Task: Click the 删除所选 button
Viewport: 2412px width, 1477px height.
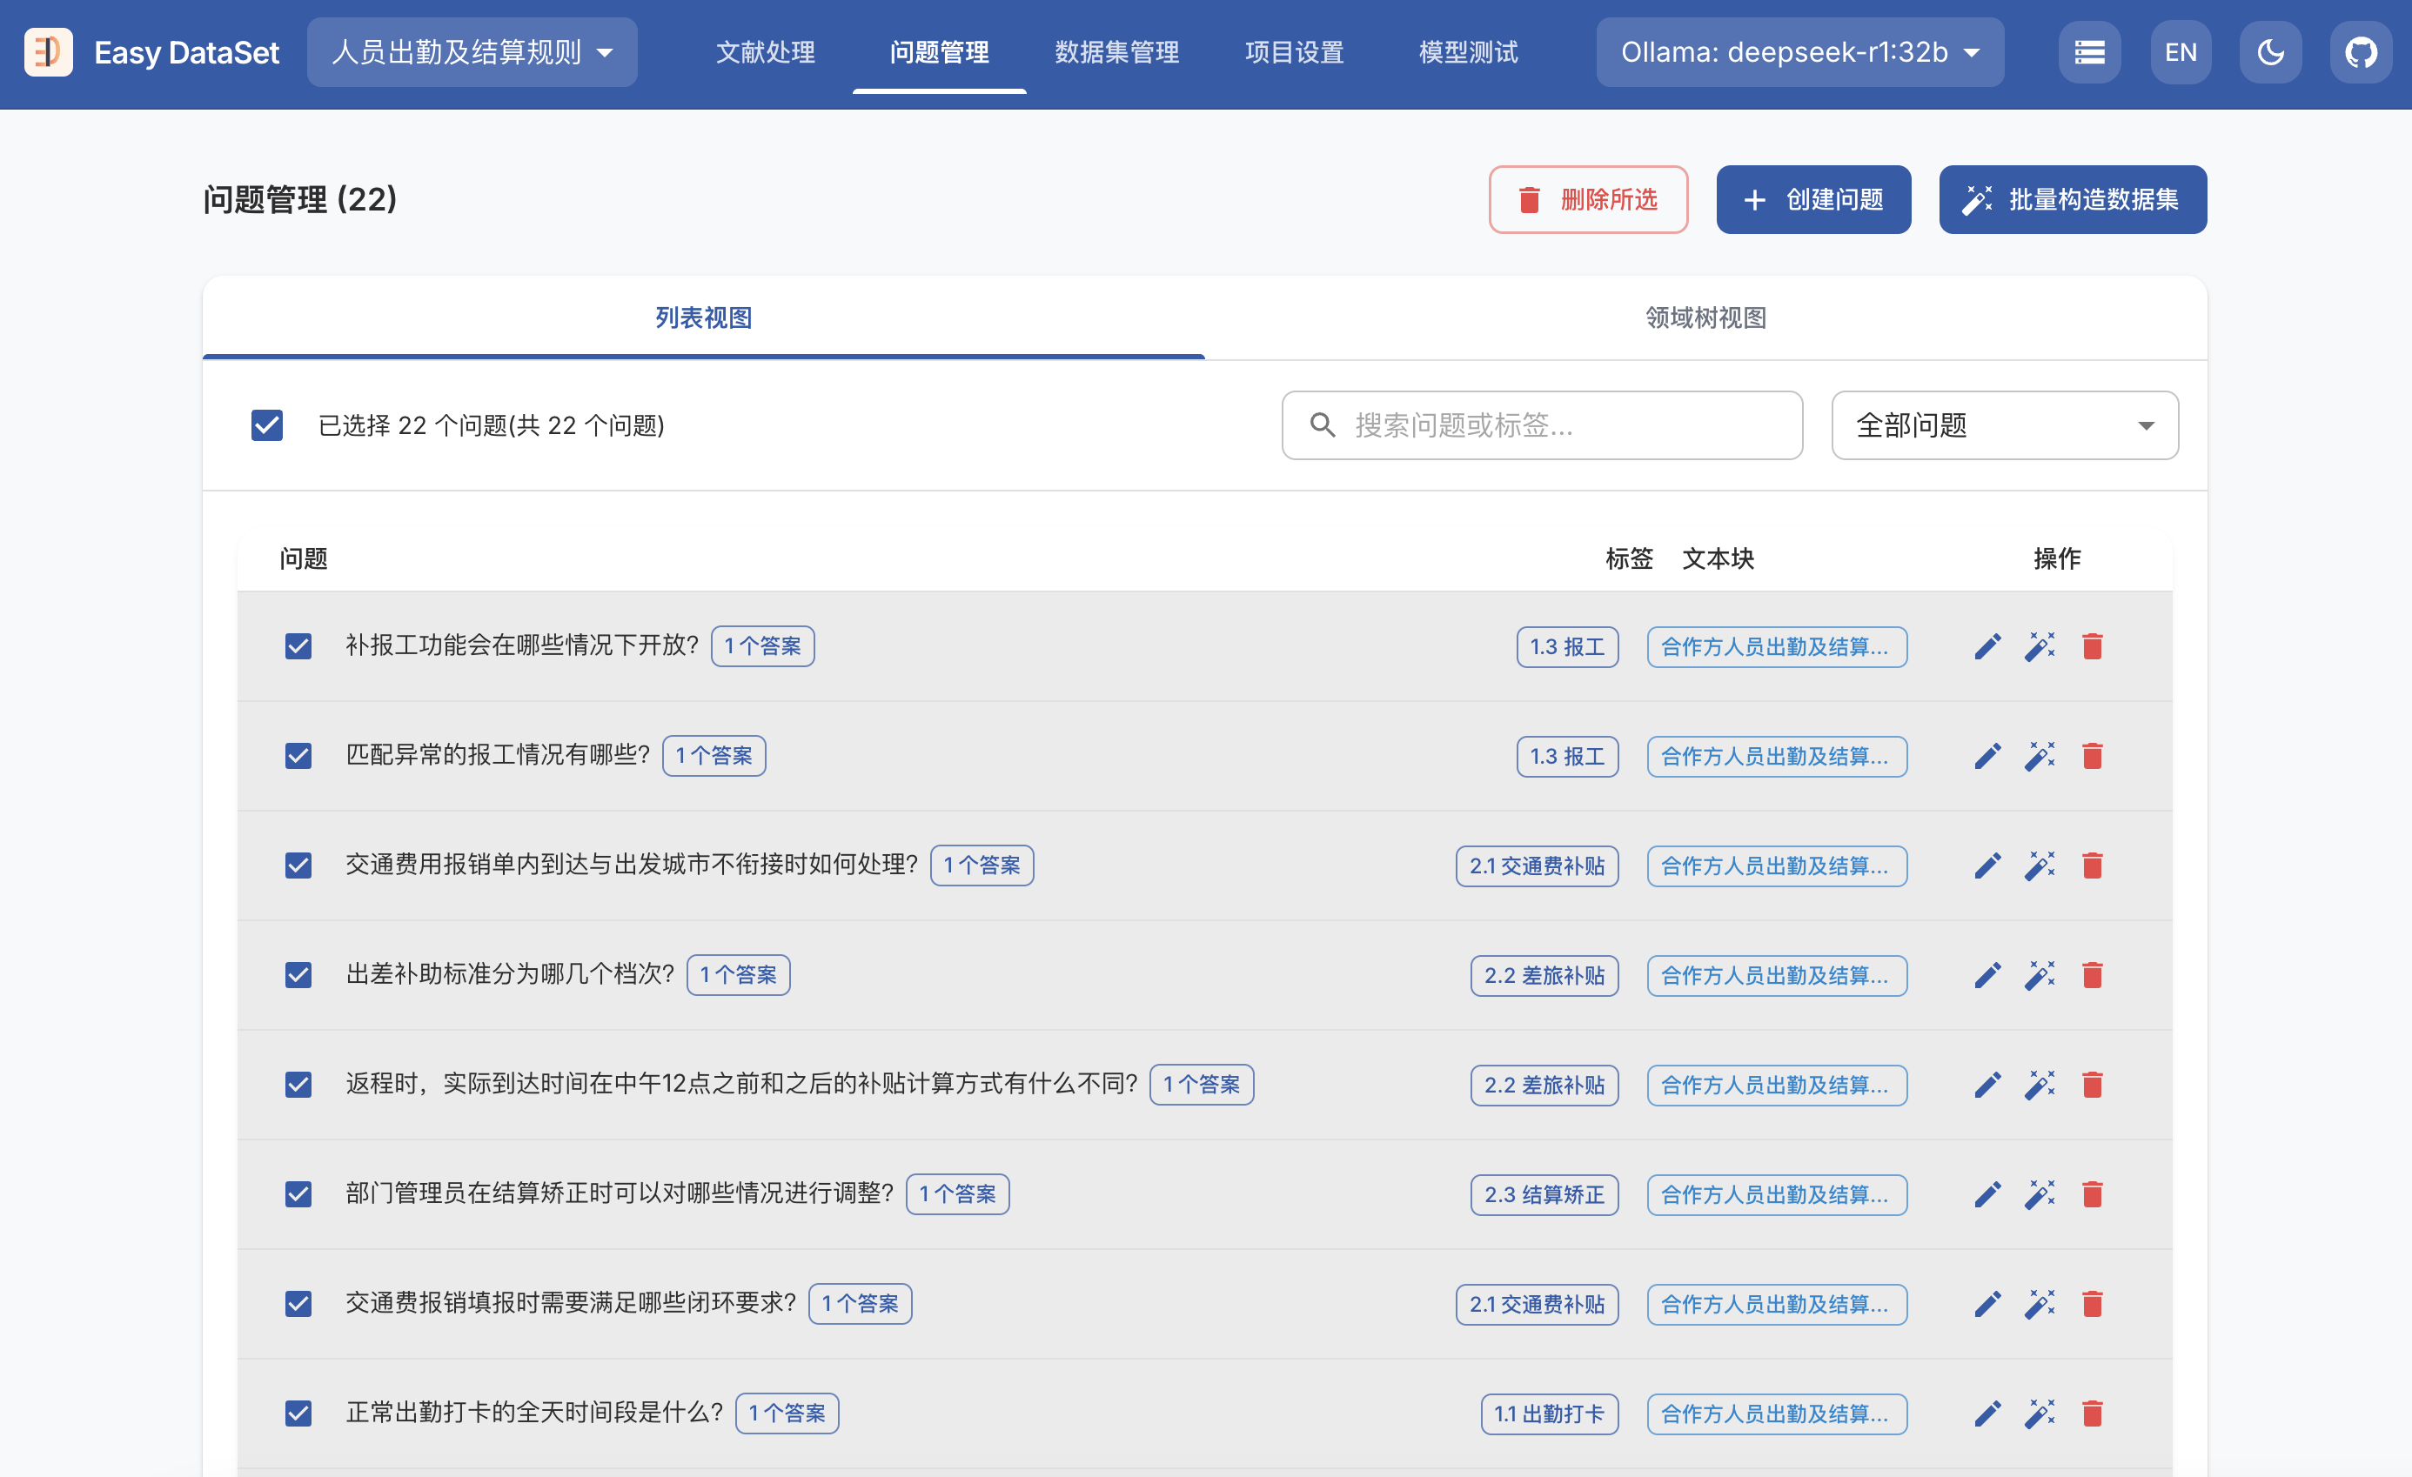Action: pos(1588,200)
